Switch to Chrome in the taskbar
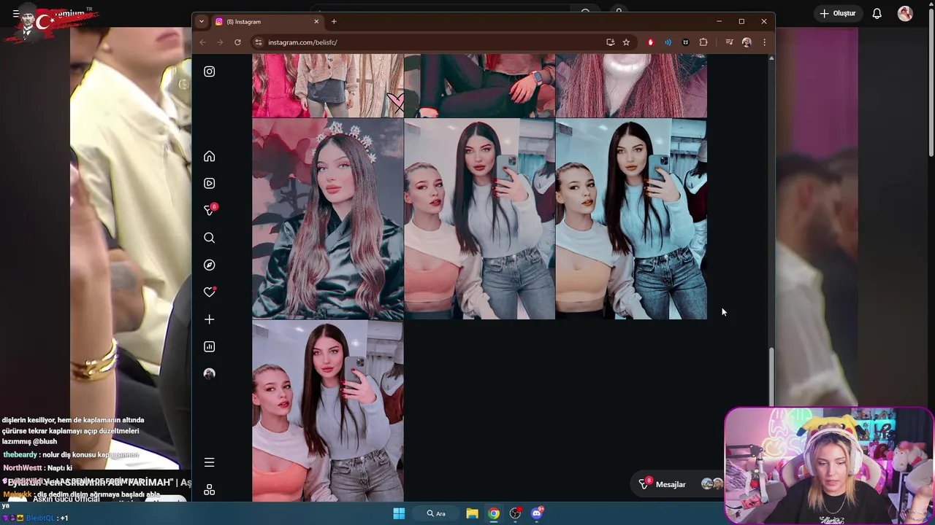 click(x=494, y=513)
